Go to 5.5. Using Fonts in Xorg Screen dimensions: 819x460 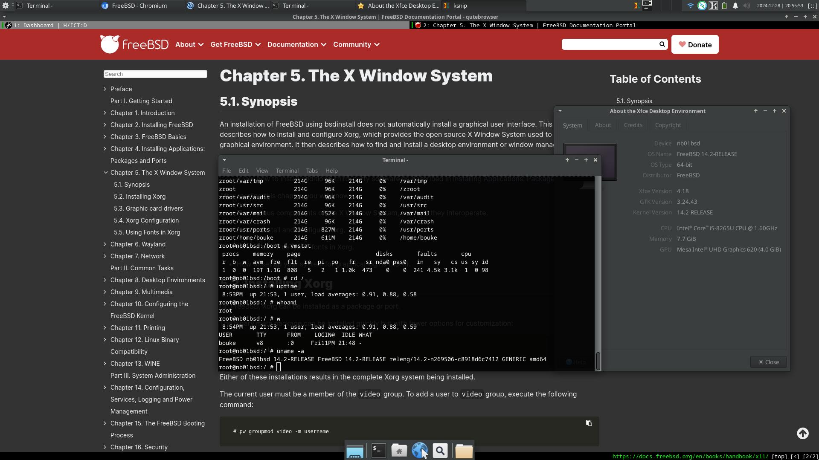(147, 232)
